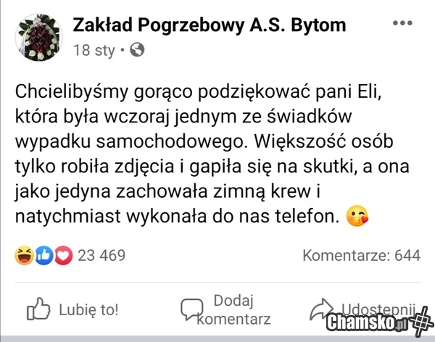Screen dimensions: 435x342
Task: Share the post via Udostępnij
Action: click(x=378, y=309)
